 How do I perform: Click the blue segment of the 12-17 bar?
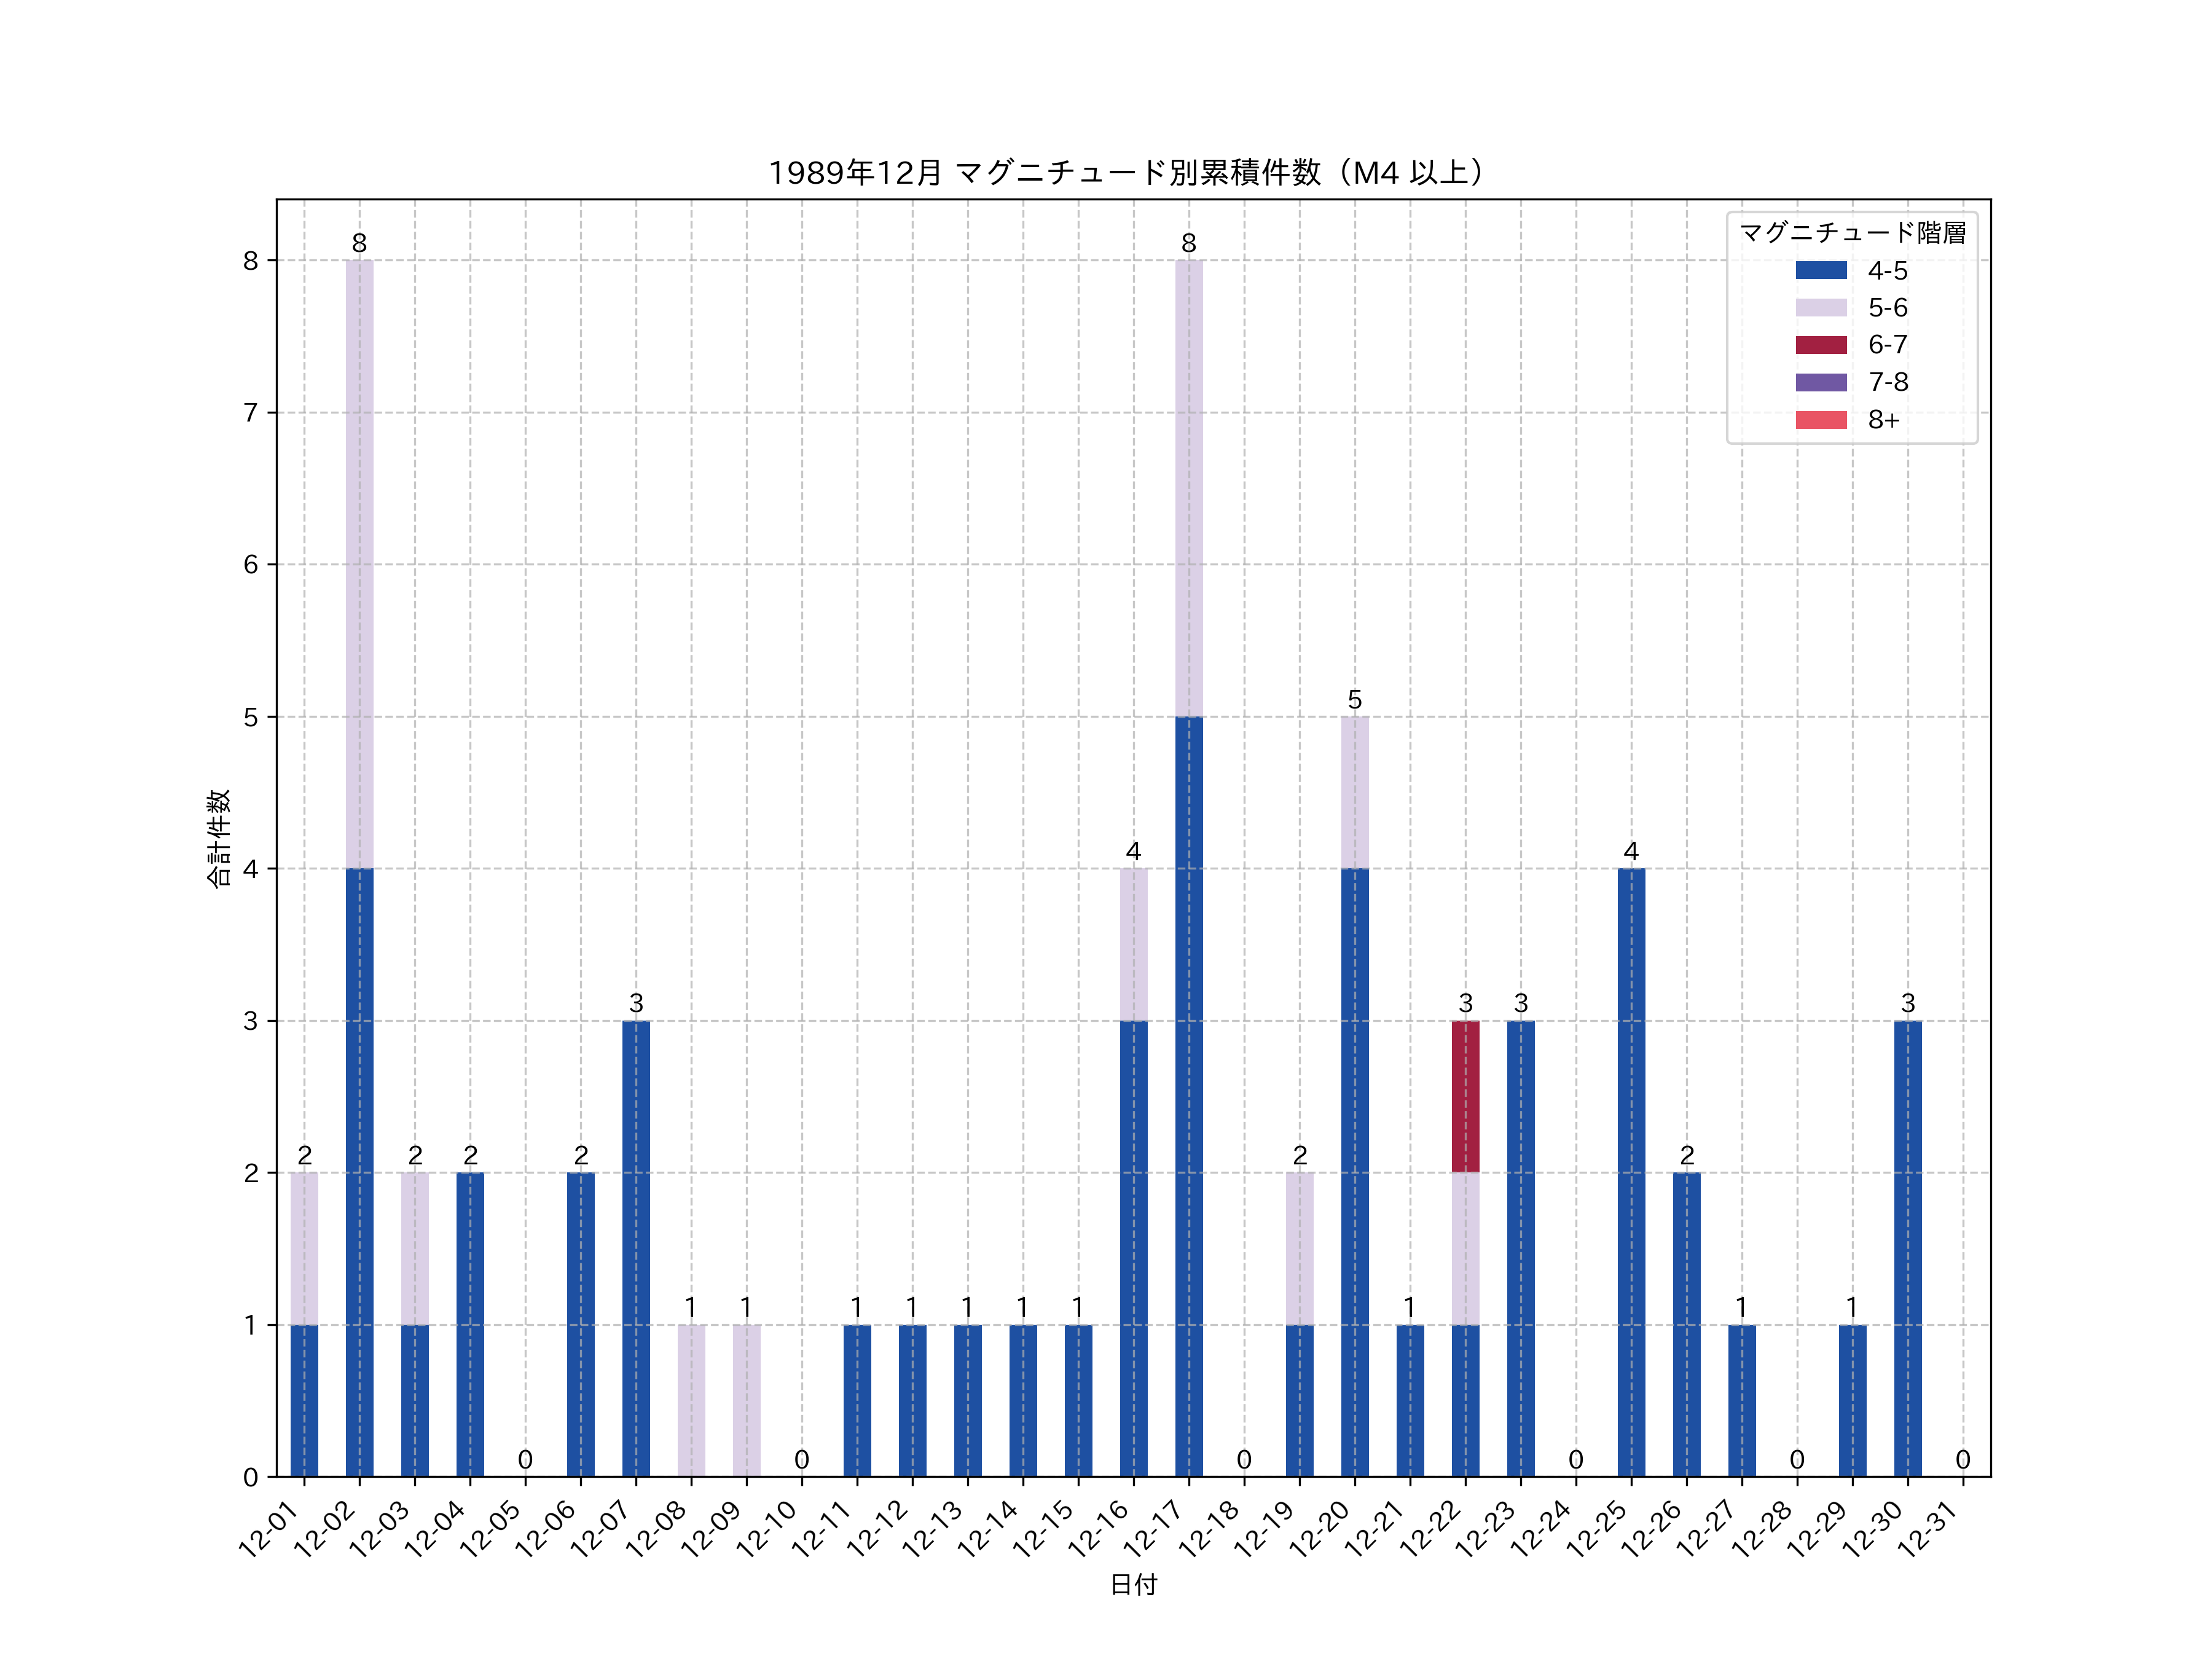(x=1189, y=1096)
